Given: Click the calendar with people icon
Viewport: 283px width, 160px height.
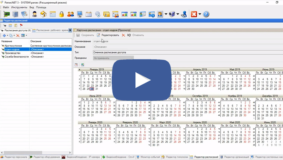Looking at the screenshot, I should (x=116, y=14).
